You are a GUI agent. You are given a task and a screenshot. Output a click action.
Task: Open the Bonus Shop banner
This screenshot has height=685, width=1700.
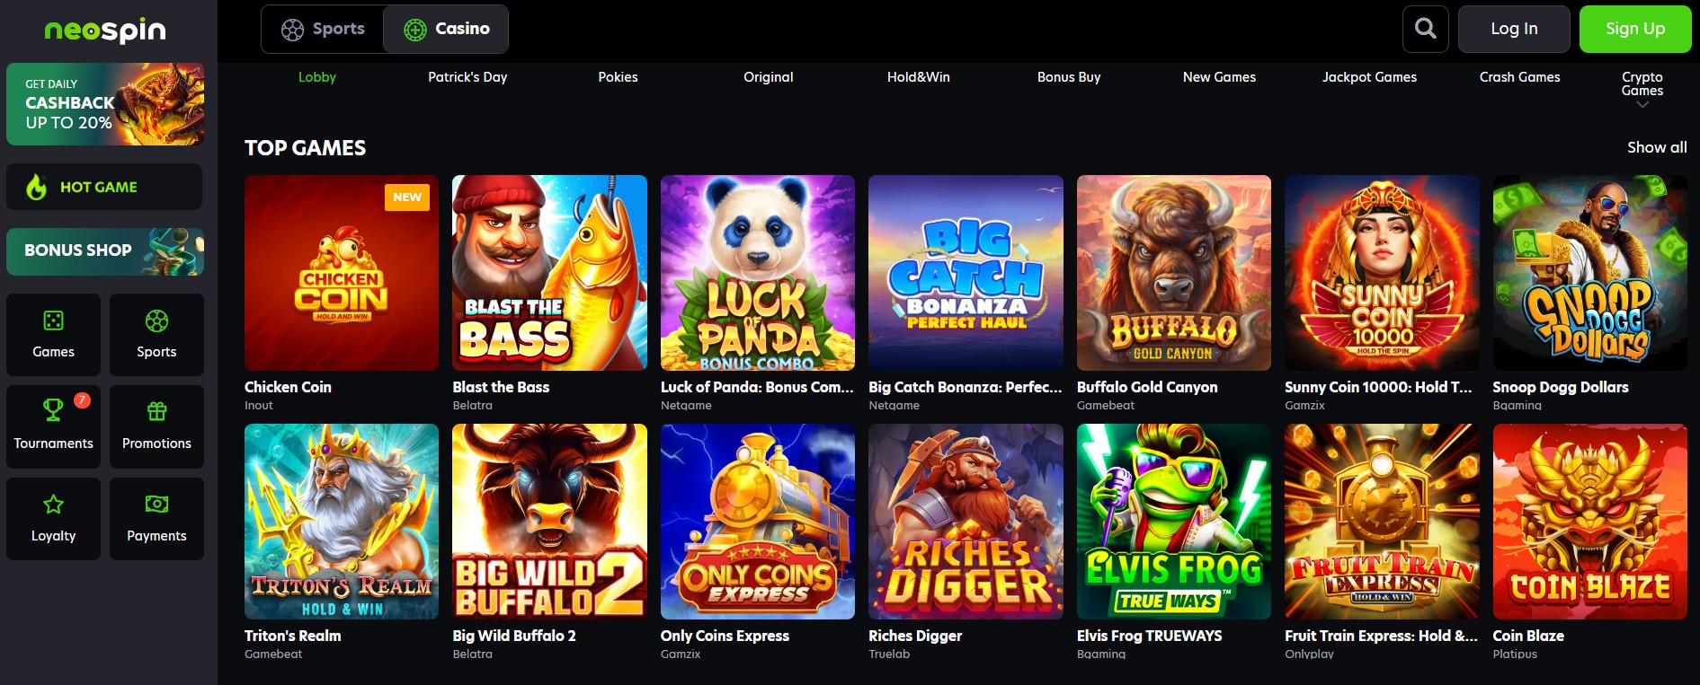click(105, 251)
